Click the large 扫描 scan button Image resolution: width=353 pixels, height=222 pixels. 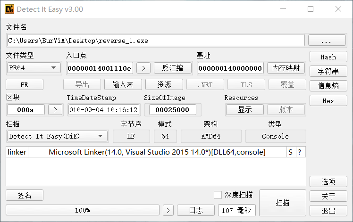[x=283, y=203]
